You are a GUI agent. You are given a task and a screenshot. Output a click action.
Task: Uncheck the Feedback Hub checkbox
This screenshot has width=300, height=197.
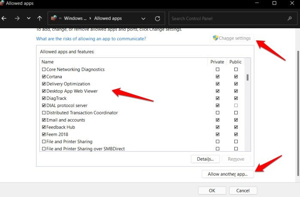[44, 127]
